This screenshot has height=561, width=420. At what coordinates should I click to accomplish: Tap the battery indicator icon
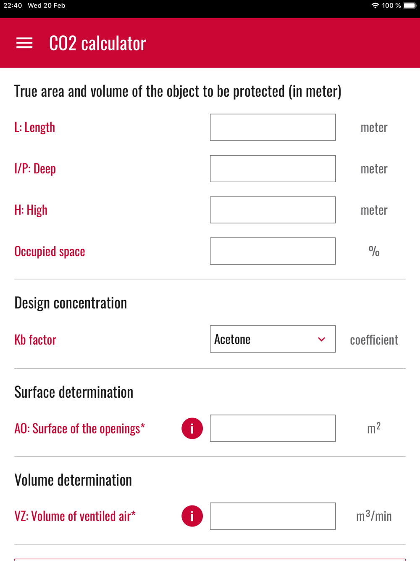coord(409,5)
